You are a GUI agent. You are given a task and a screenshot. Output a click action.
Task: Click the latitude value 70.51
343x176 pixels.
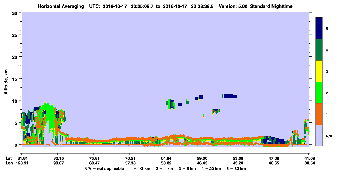click(129, 158)
